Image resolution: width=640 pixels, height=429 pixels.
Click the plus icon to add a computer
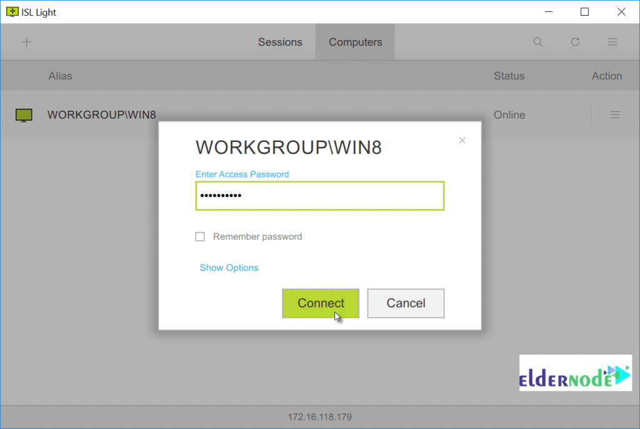26,42
